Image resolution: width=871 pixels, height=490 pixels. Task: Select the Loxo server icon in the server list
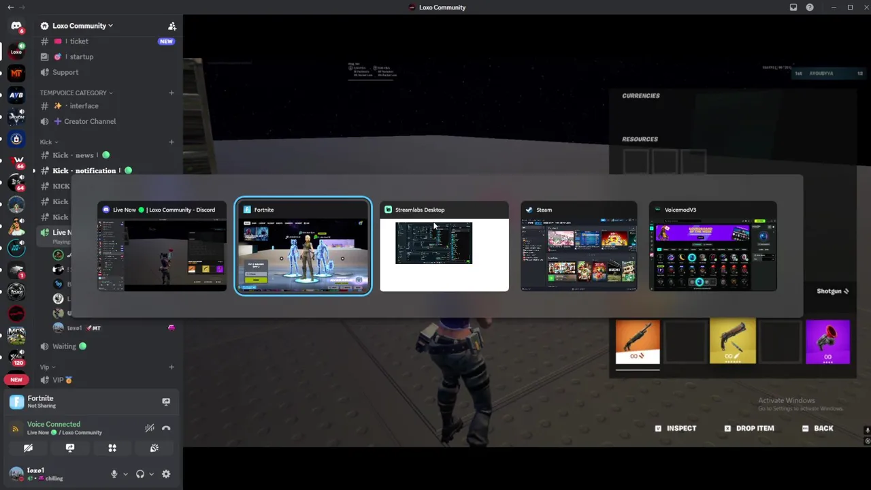click(16, 51)
